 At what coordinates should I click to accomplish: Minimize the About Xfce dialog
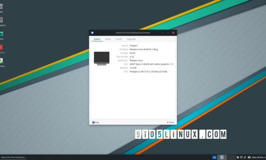[x=163, y=33]
